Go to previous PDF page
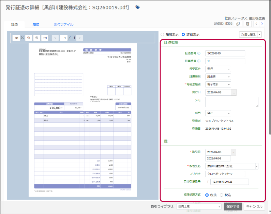Image resolution: width=271 pixels, height=214 pixels. click(x=55, y=38)
